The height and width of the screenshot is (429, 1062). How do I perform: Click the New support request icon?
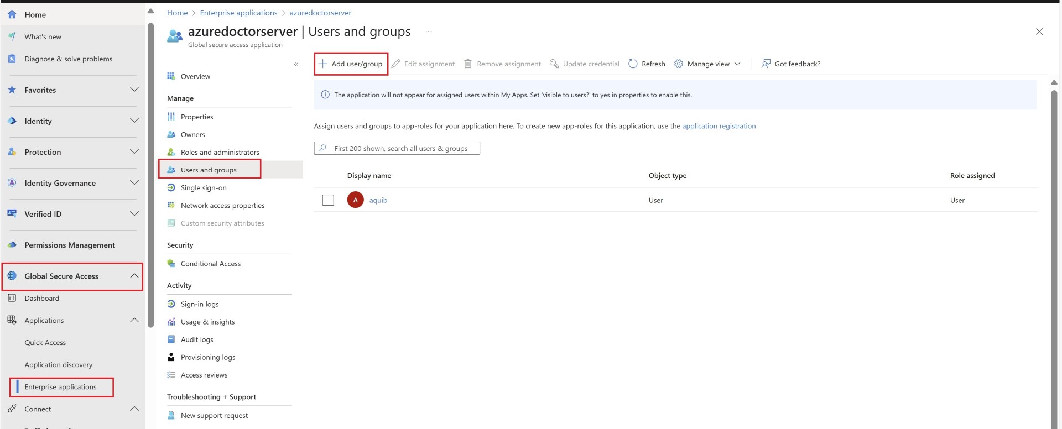tap(171, 415)
